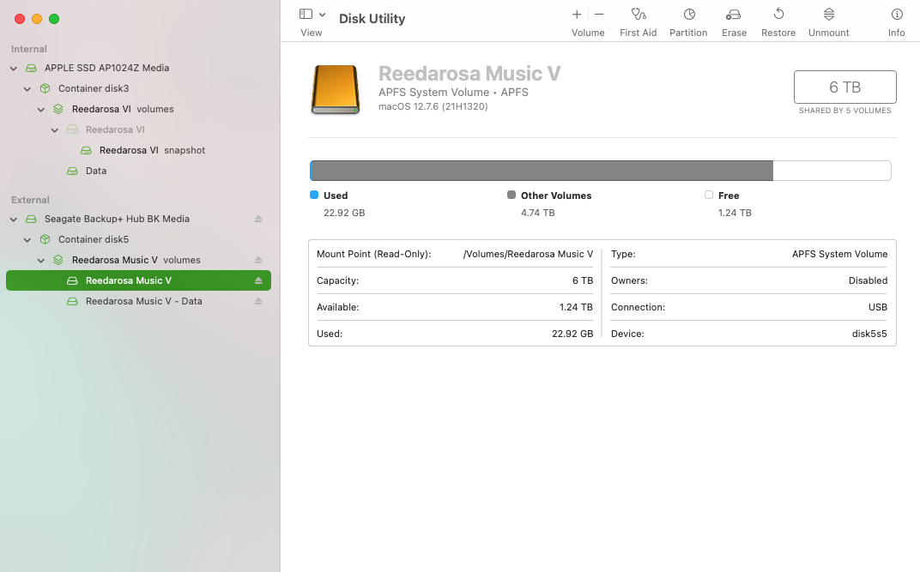
Task: Click the External section header
Action: [x=30, y=200]
